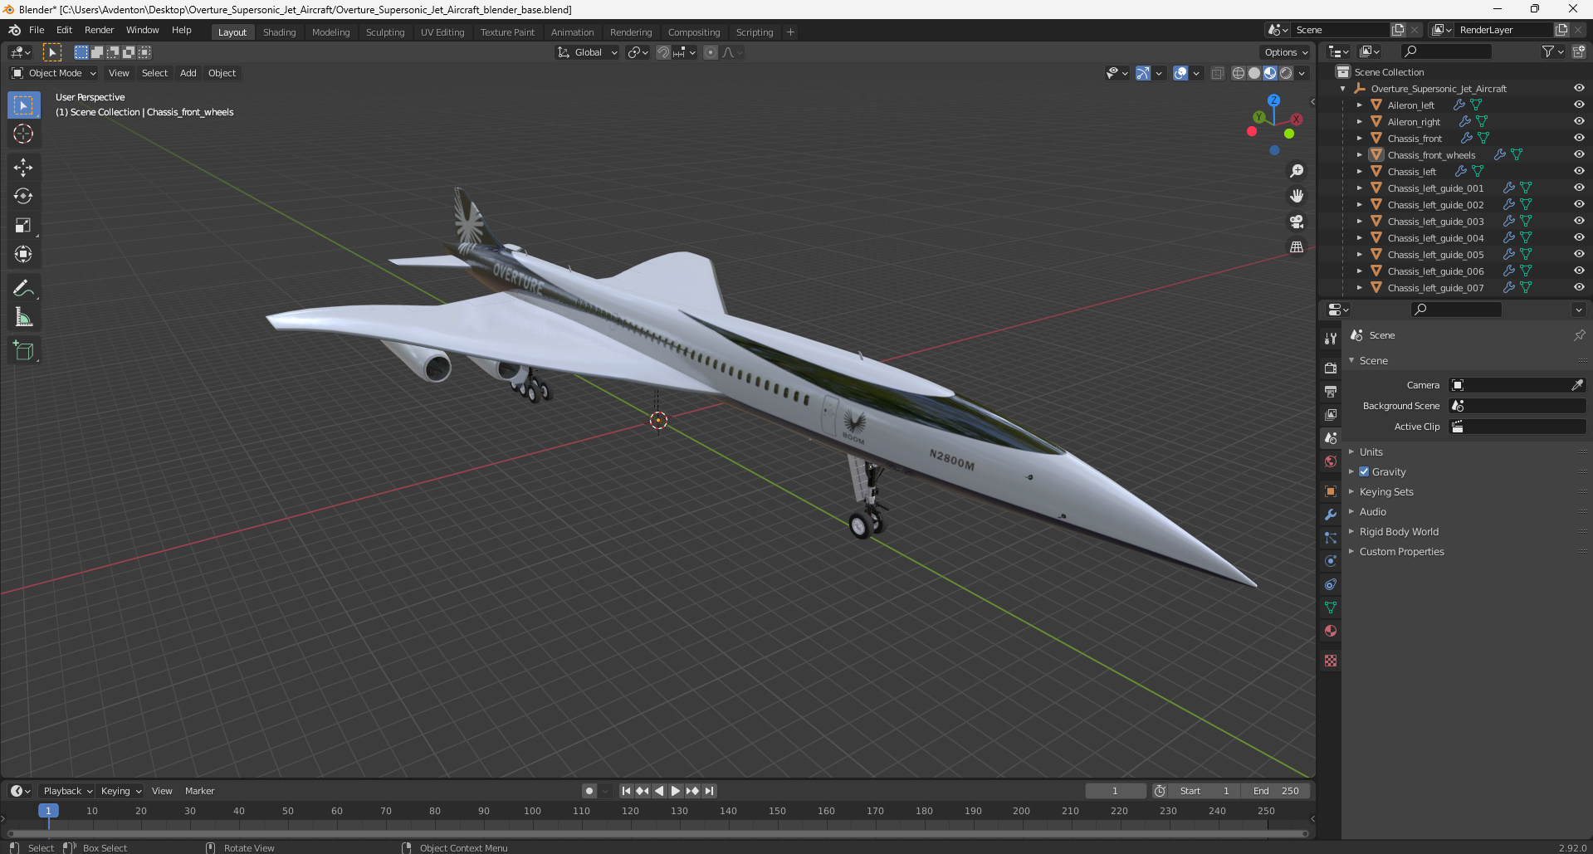1593x854 pixels.
Task: Switch perspective/orthographic with grid icon
Action: (1296, 246)
